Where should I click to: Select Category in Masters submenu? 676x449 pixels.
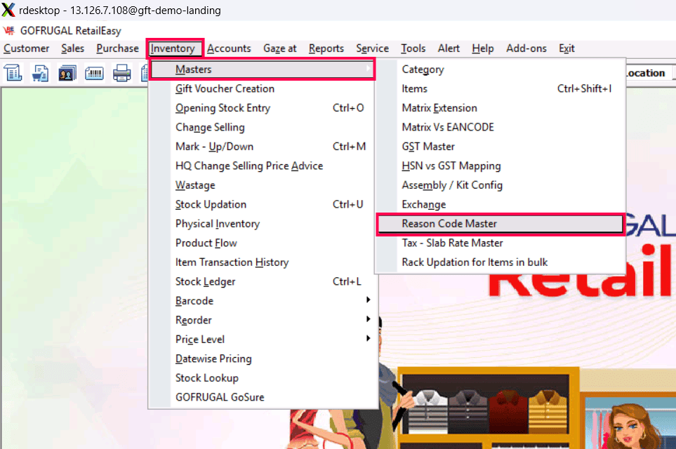(501, 69)
